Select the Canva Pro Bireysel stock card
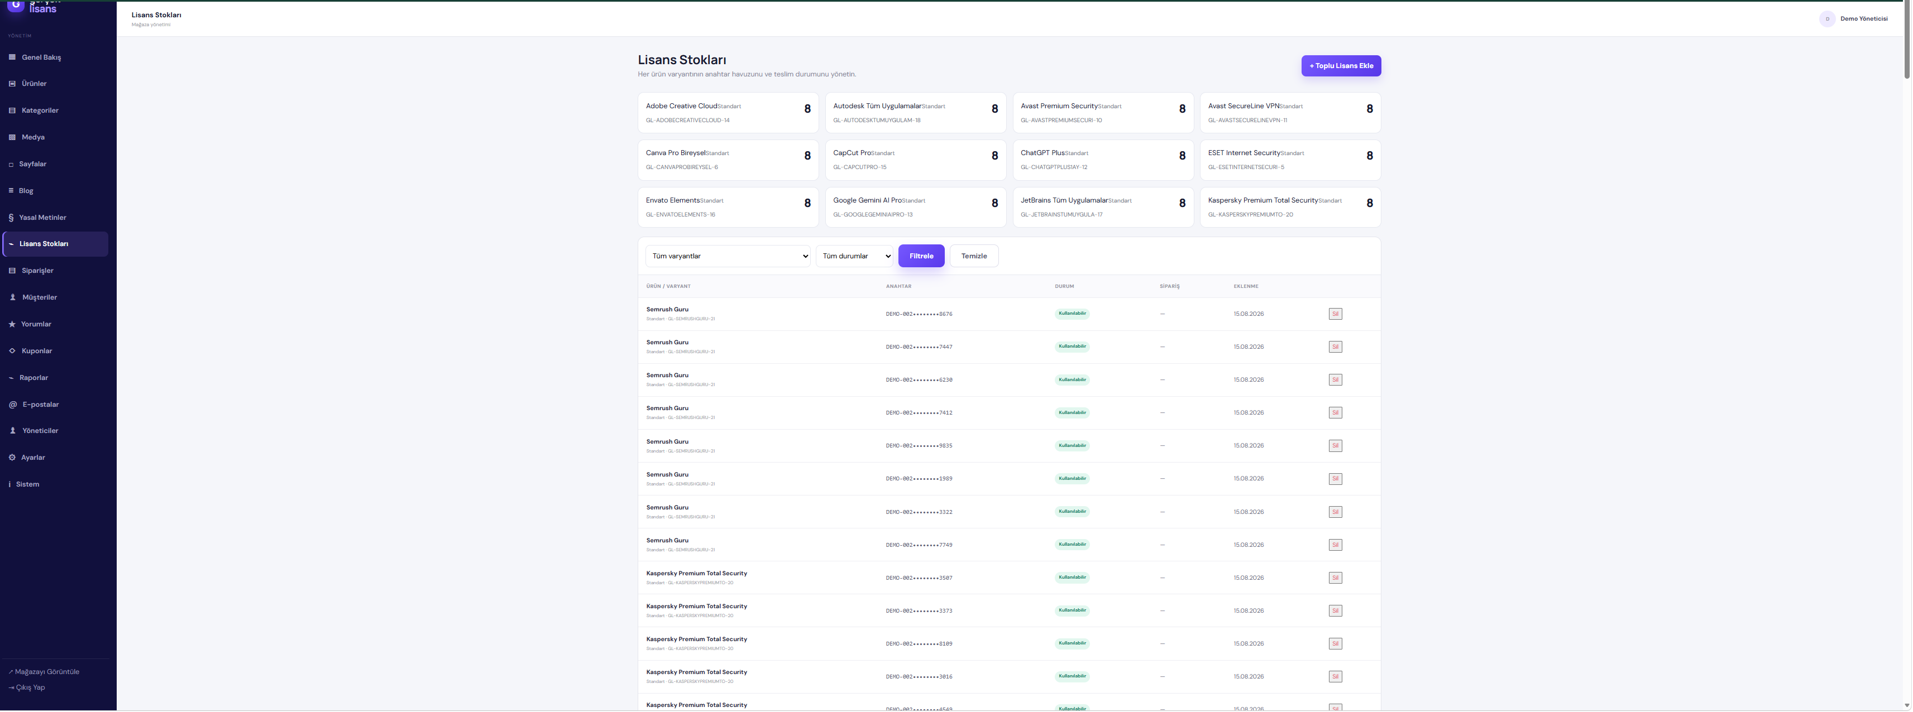Screen dimensions: 1913x712 pos(728,160)
